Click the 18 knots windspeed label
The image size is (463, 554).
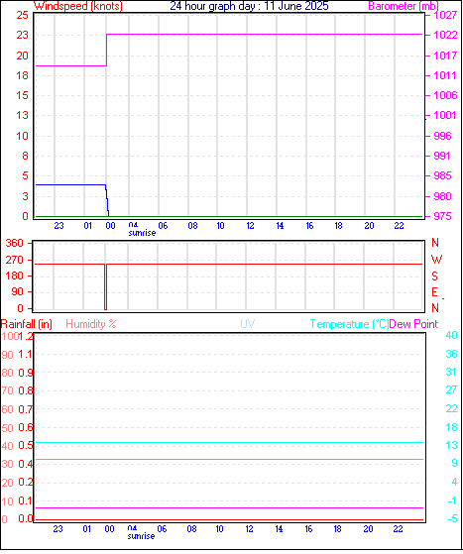click(x=22, y=75)
